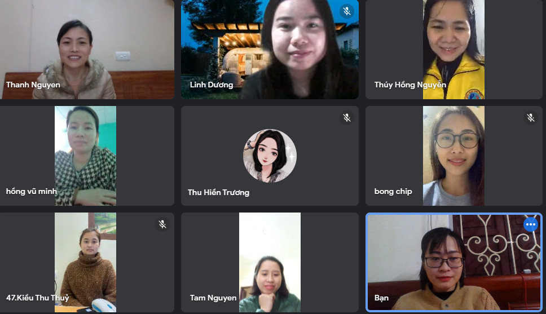
Task: Select 47.Kiều Thu Thuỷ's video feed
Action: [85, 262]
